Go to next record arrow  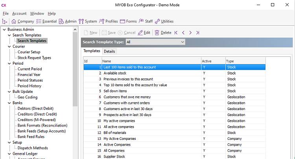tap(190, 33)
